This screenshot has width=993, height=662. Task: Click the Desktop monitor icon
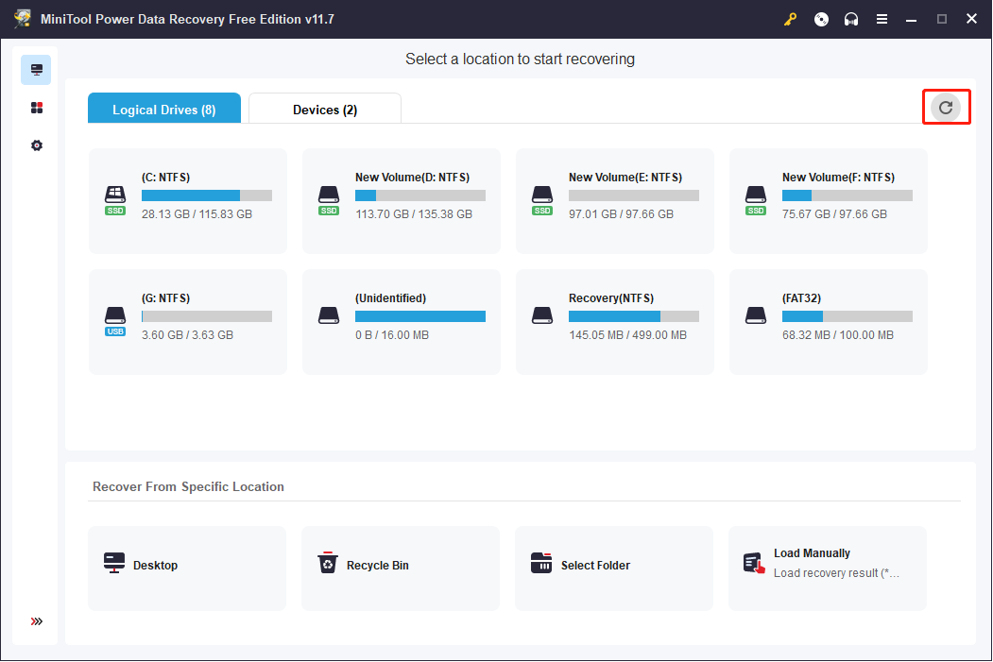tap(114, 563)
